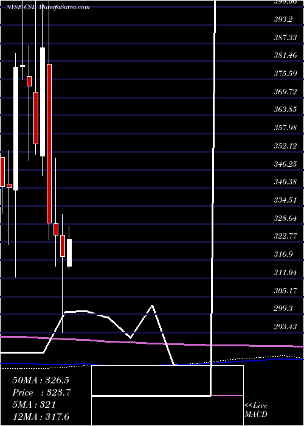The height and width of the screenshot is (426, 304).
Task: Click the 375.59 price axis label
Action: [x=285, y=74]
